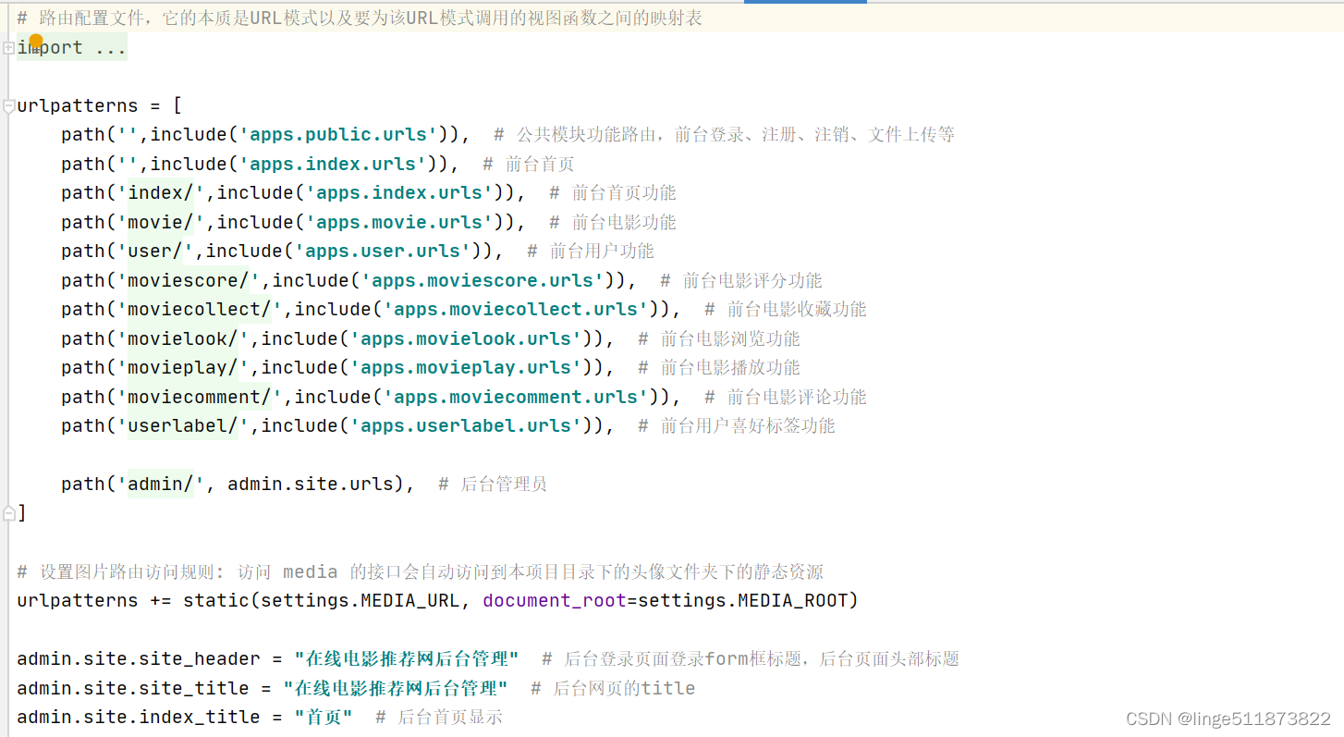Click 'apps.user.urls' string
1344x737 pixels.
384,251
